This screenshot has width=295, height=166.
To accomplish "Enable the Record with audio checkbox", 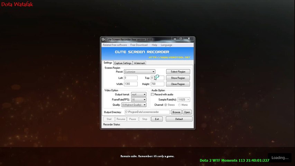I will pos(153,94).
